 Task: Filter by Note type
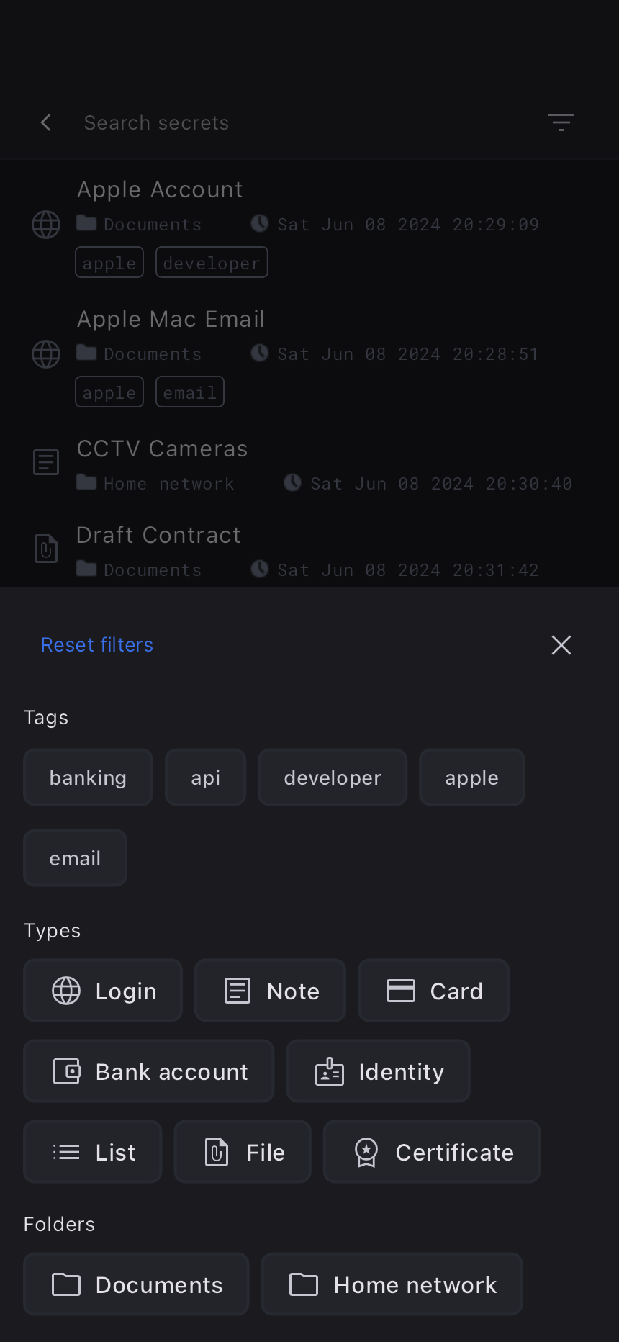pyautogui.click(x=270, y=991)
